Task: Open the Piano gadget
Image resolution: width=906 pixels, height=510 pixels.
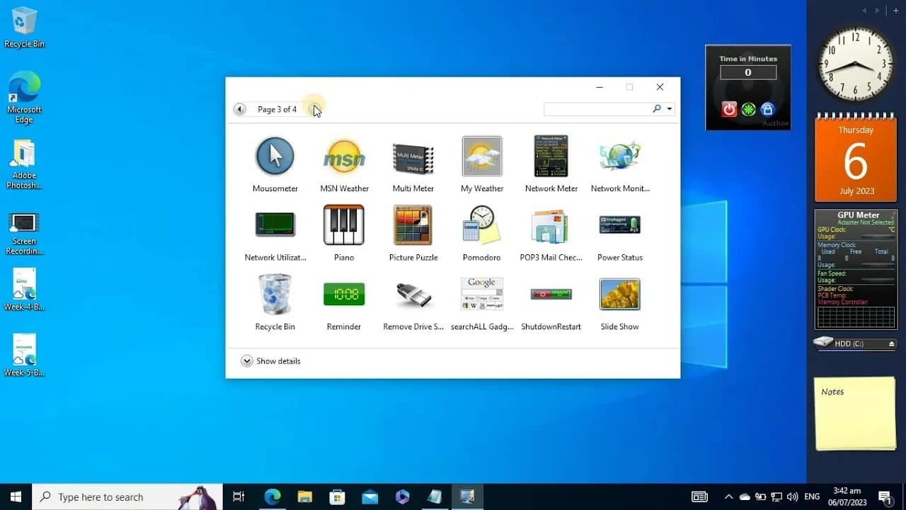Action: tap(343, 225)
